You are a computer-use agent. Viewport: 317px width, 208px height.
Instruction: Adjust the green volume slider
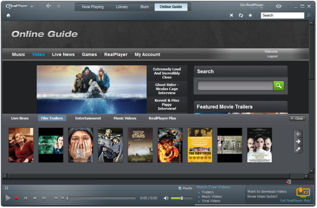[182, 198]
